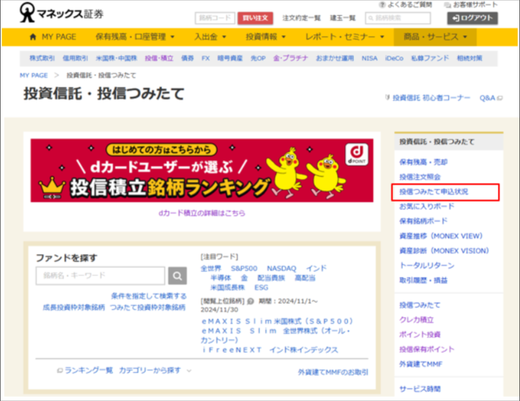This screenshot has height=401, width=520.
Task: Open 投信注文照会 in sidebar
Action: pos(420,177)
